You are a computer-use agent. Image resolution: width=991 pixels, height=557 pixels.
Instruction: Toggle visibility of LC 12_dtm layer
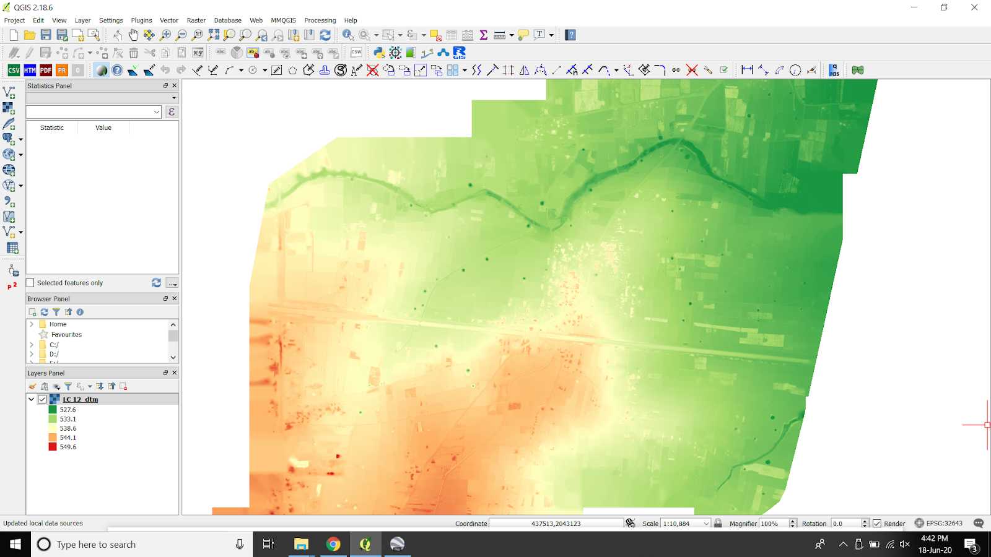coord(42,399)
